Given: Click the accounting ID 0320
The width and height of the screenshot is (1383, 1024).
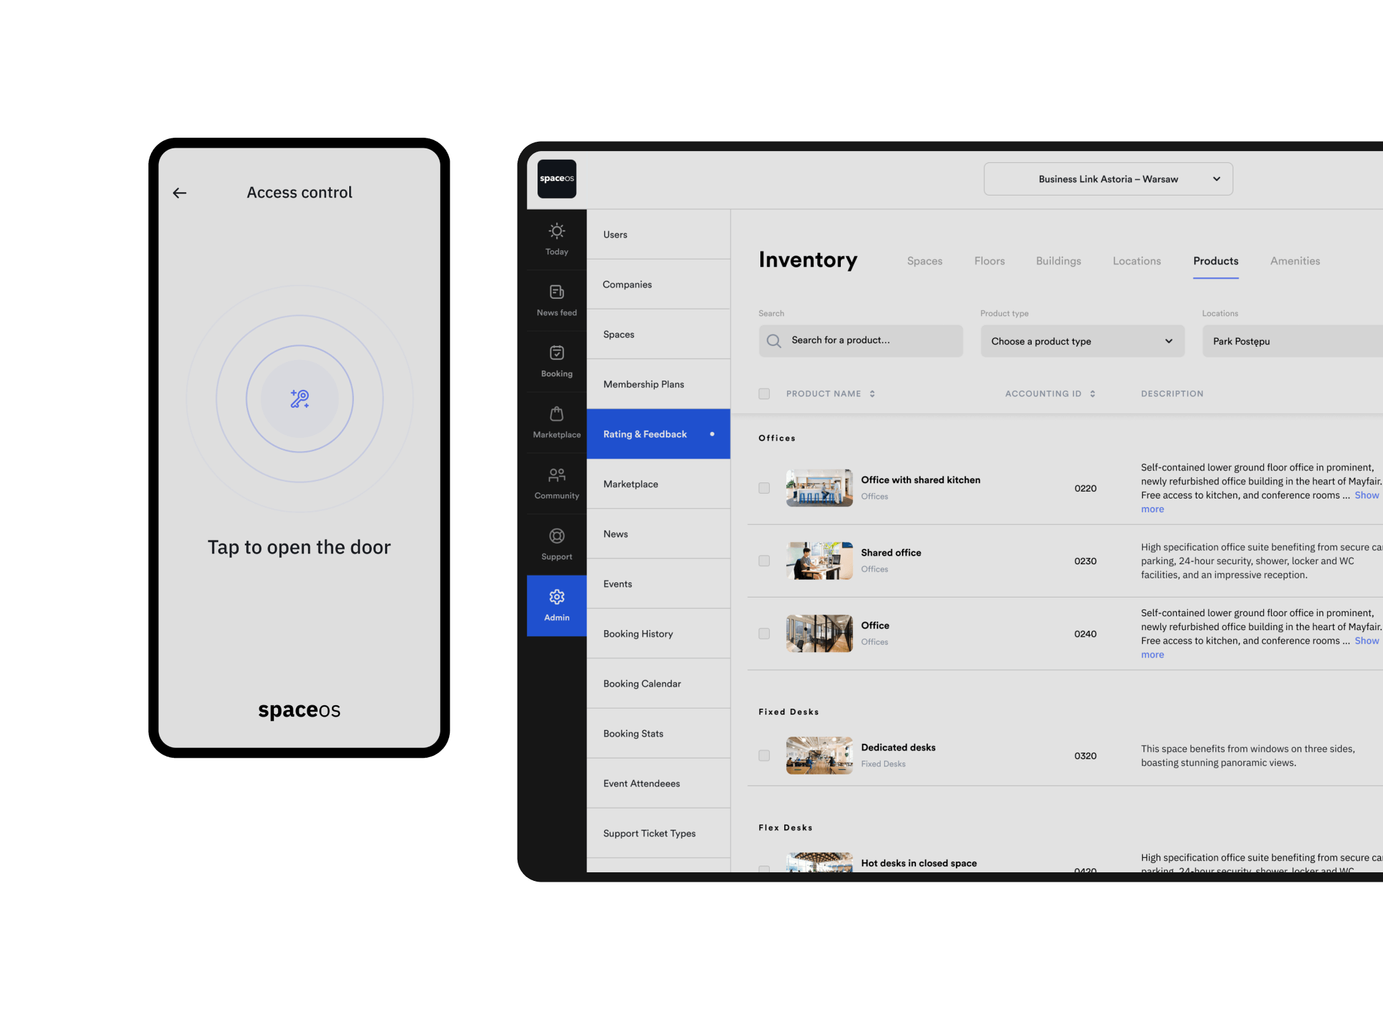Looking at the screenshot, I should point(1085,757).
